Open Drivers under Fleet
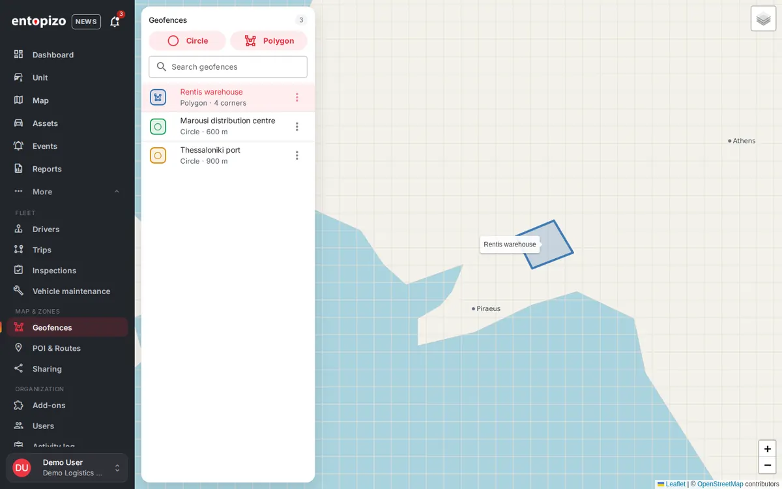The height and width of the screenshot is (489, 782). (x=67, y=230)
